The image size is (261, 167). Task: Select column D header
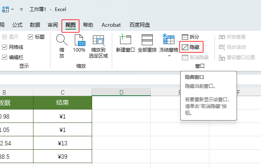(121, 92)
